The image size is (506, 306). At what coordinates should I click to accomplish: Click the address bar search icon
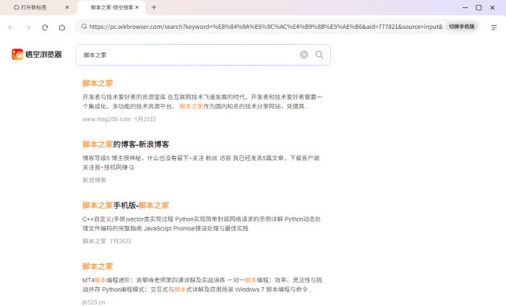click(84, 27)
